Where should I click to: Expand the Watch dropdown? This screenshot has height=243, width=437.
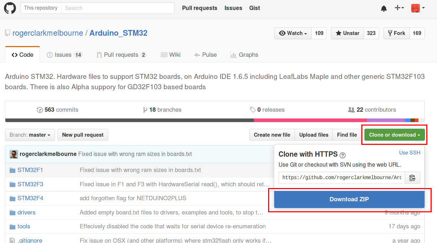click(293, 33)
